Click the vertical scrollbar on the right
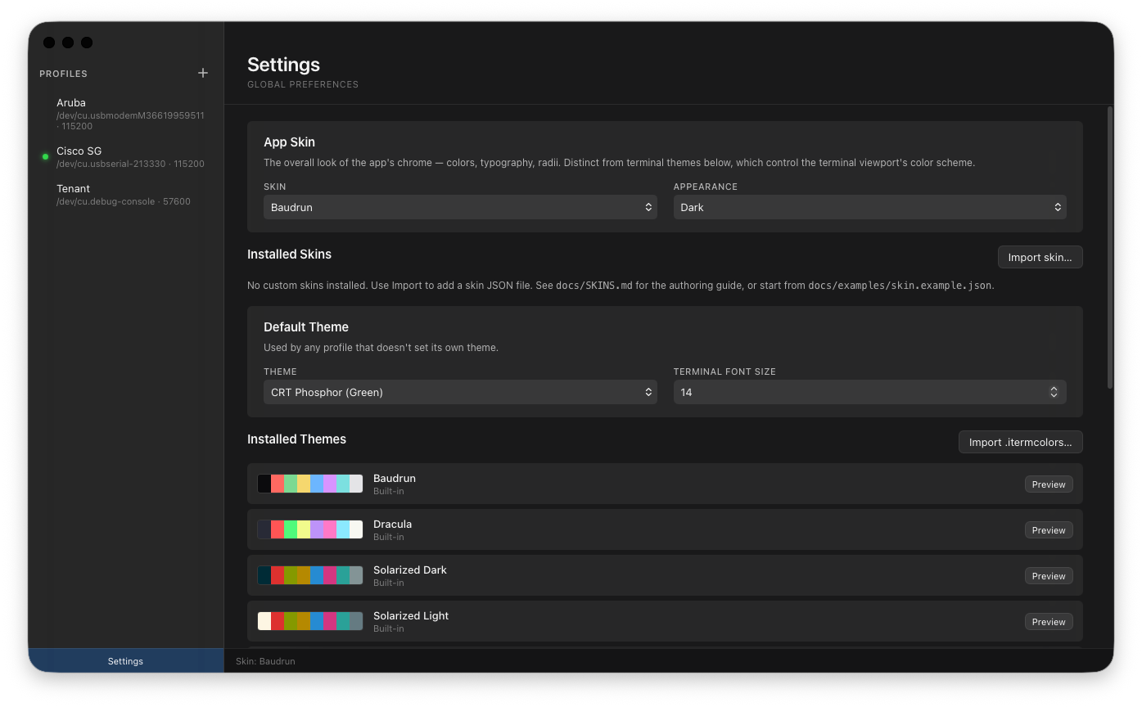 1112,245
